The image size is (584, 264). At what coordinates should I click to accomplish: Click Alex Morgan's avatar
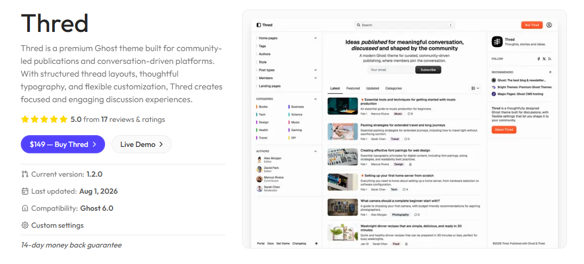coord(259,160)
